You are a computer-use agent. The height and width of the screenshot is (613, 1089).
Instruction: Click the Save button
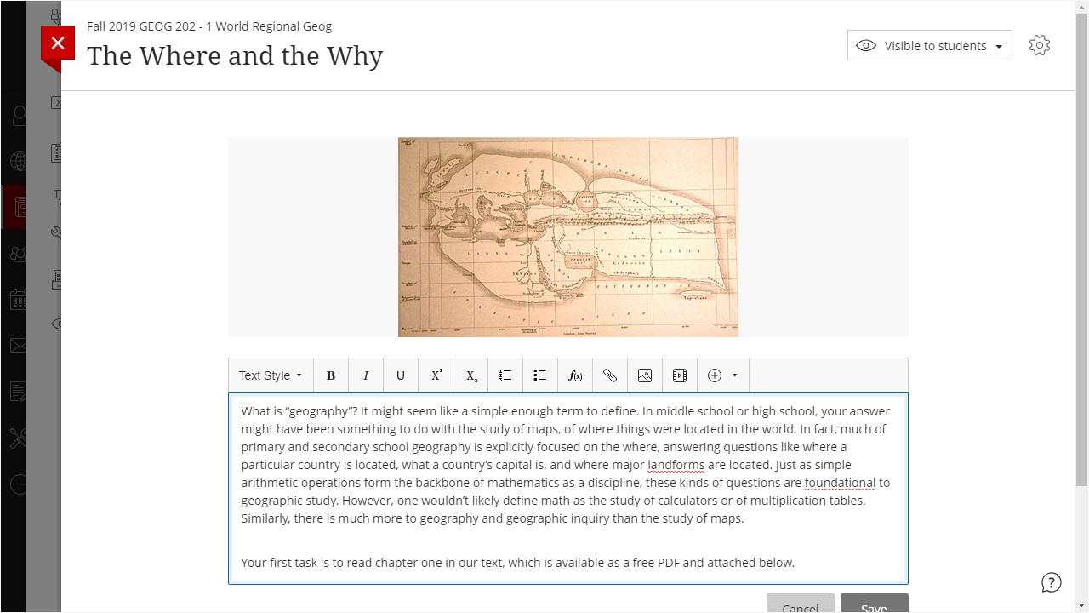(874, 605)
